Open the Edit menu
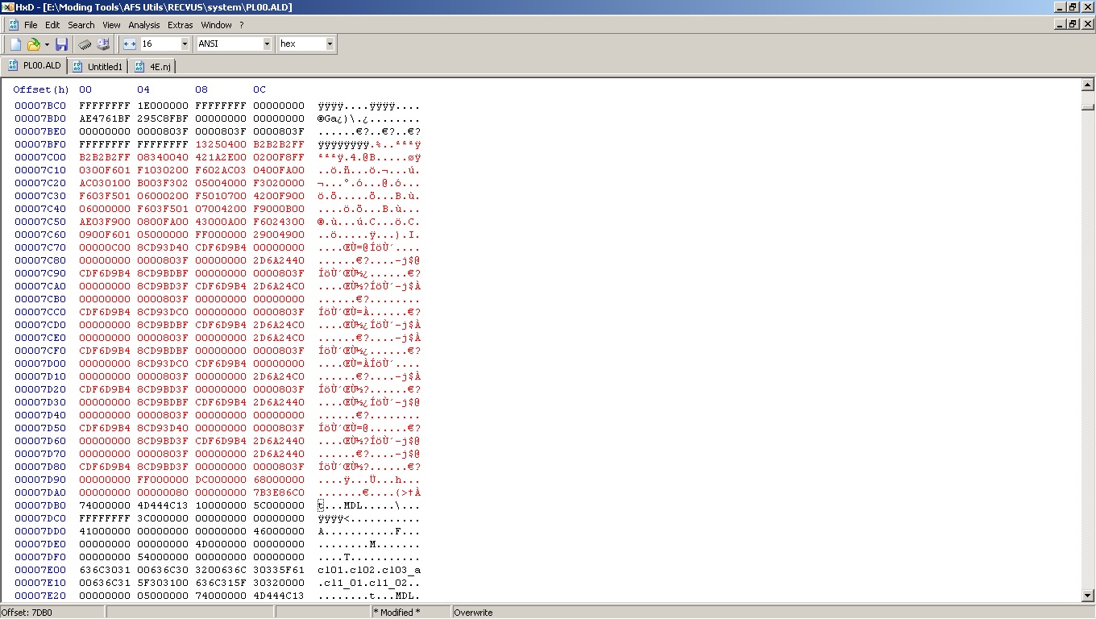 click(52, 25)
